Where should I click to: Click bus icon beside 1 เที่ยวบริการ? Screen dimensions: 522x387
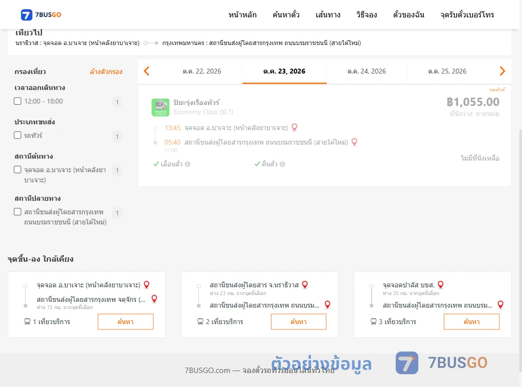coord(27,322)
